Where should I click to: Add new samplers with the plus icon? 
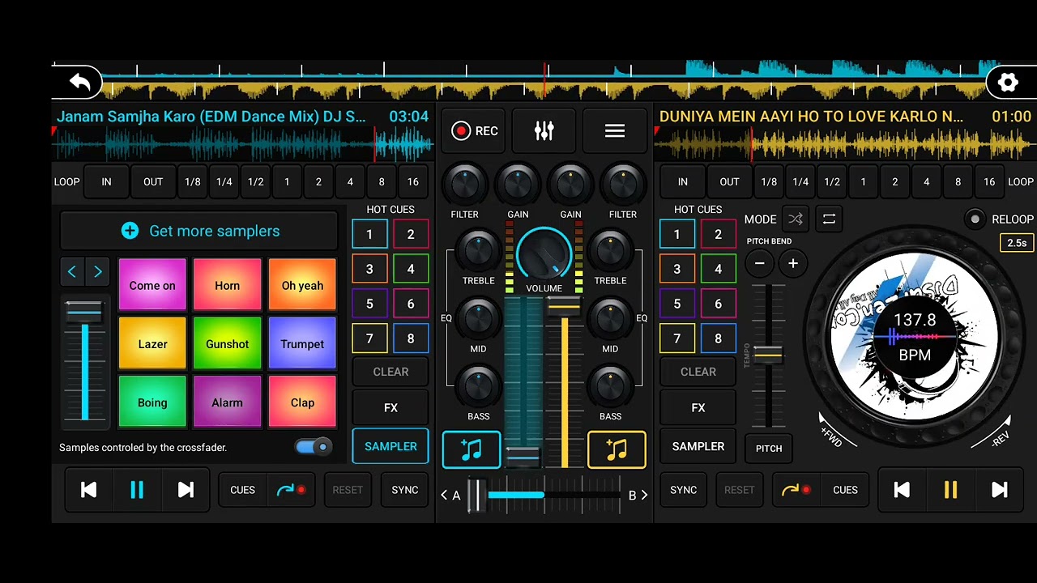[130, 231]
